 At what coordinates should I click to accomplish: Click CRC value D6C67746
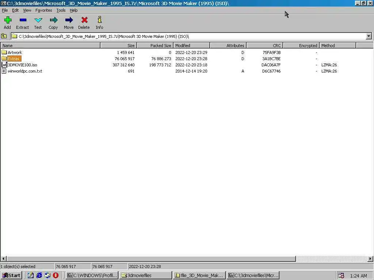(271, 71)
